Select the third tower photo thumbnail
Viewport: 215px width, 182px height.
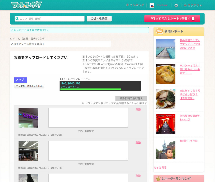click(x=28, y=178)
